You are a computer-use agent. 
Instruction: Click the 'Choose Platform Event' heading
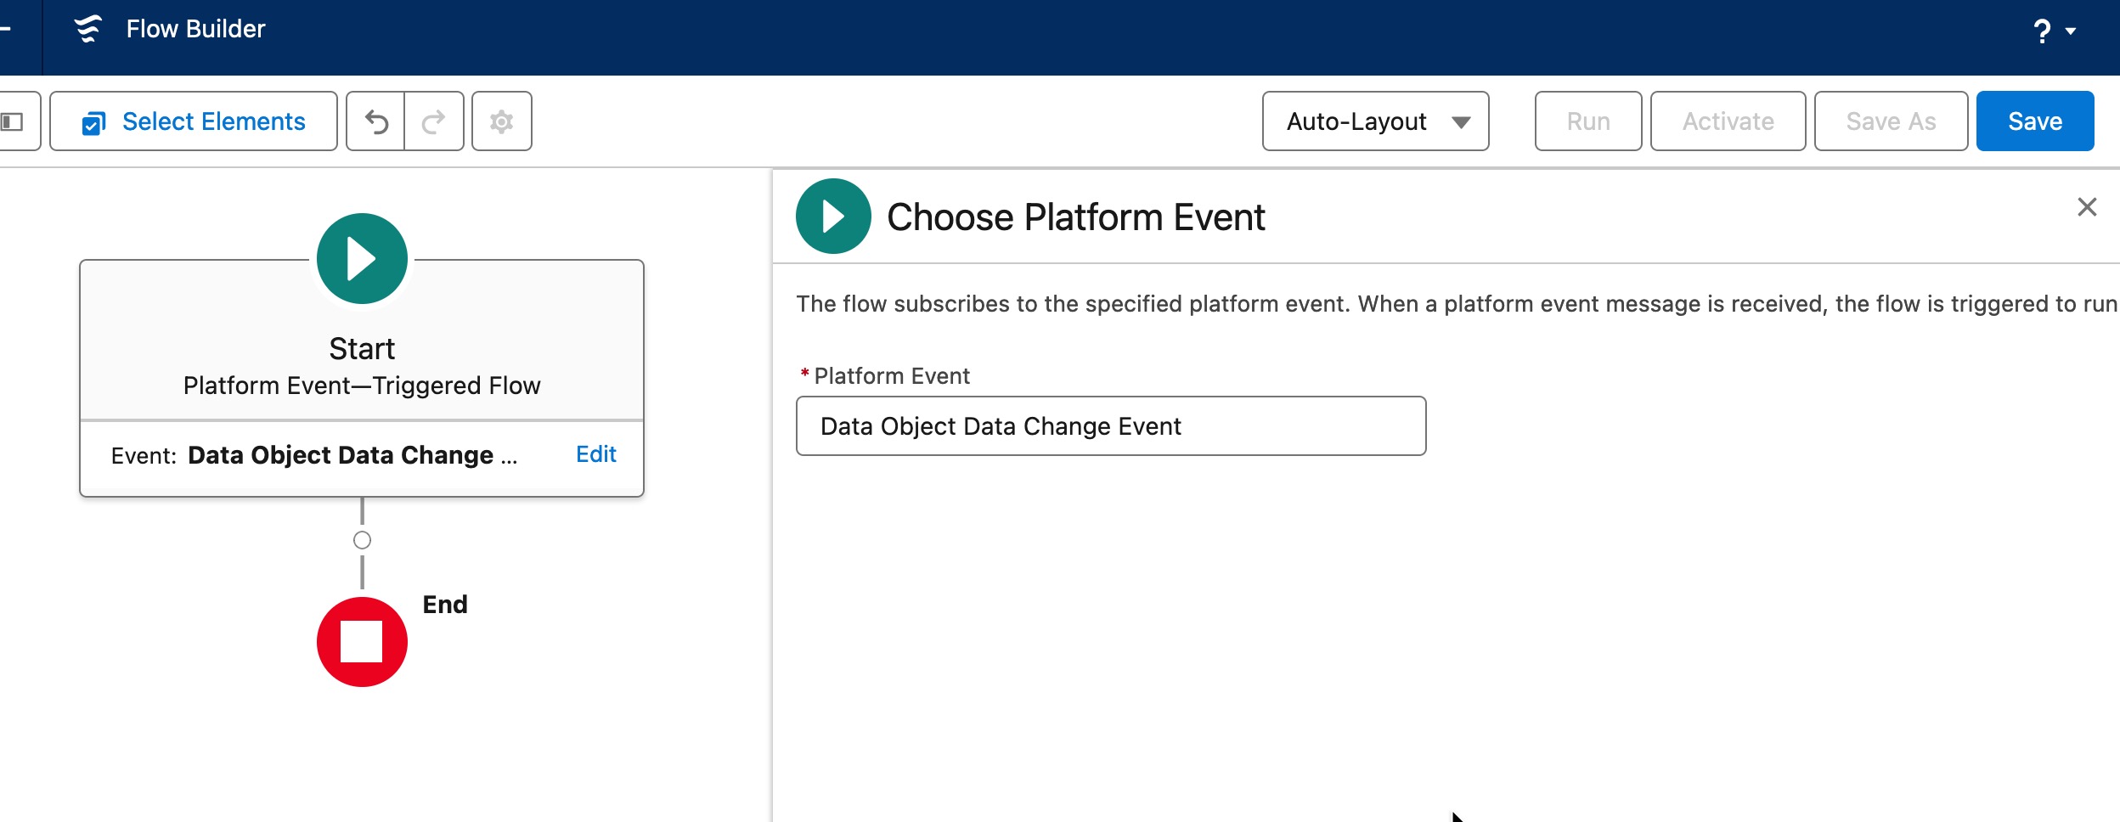1076,217
